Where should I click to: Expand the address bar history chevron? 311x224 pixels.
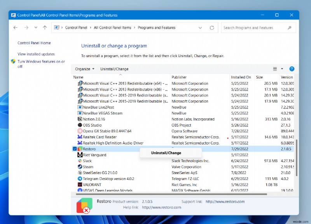pos(200,28)
